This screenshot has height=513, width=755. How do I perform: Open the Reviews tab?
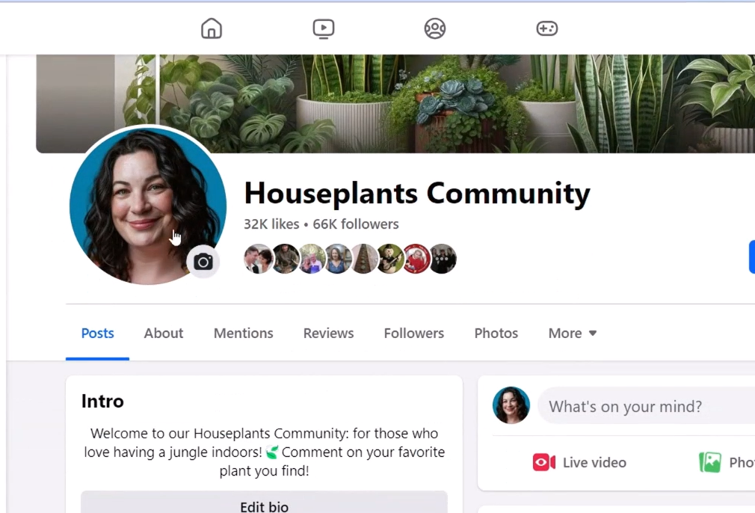click(x=328, y=334)
